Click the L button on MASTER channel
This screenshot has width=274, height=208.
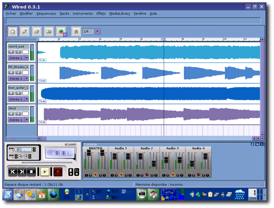[86, 175]
